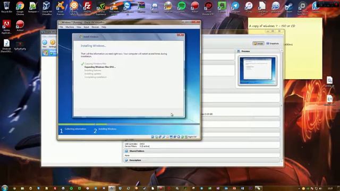Image resolution: width=340 pixels, height=191 pixels.
Task: Click the installation progress bar in VM
Action: [x=129, y=124]
